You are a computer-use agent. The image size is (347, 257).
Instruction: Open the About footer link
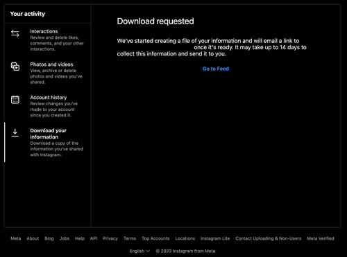tap(33, 238)
